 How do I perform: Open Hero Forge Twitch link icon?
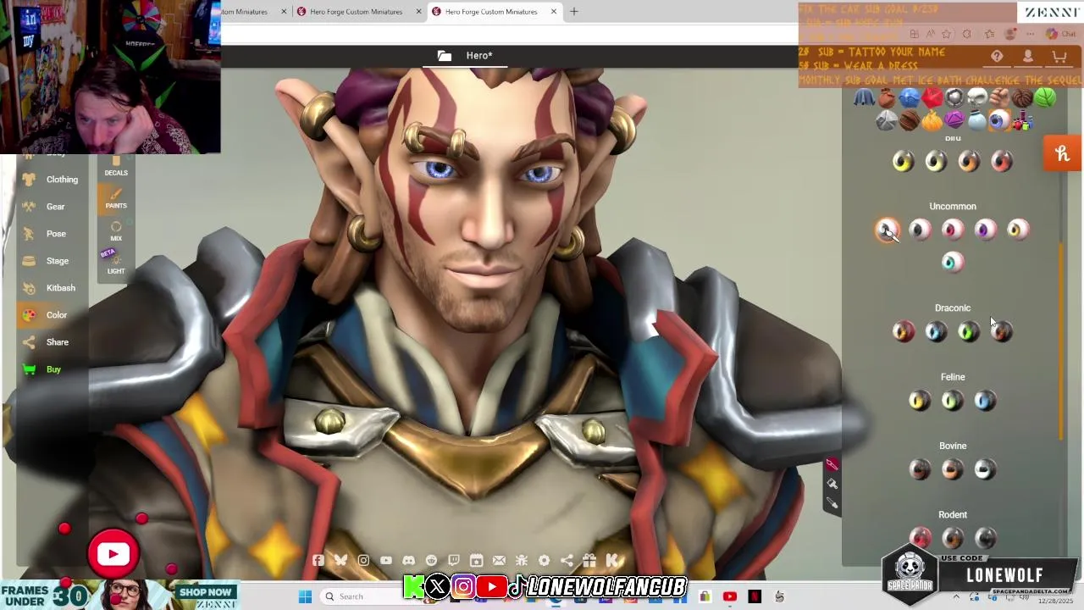coord(454,560)
